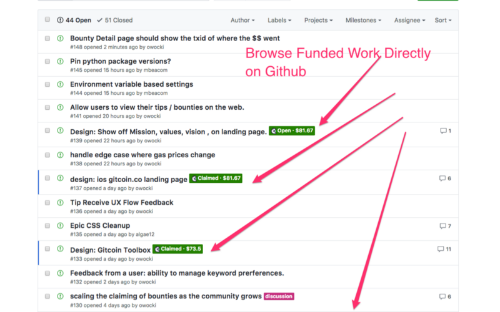This screenshot has width=500, height=312.
Task: Open issue title 'Design: Gitcoin Toolbox'
Action: 111,250
